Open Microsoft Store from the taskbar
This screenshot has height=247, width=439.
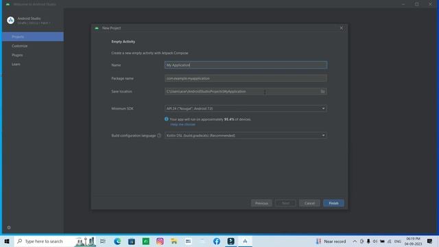point(132,241)
